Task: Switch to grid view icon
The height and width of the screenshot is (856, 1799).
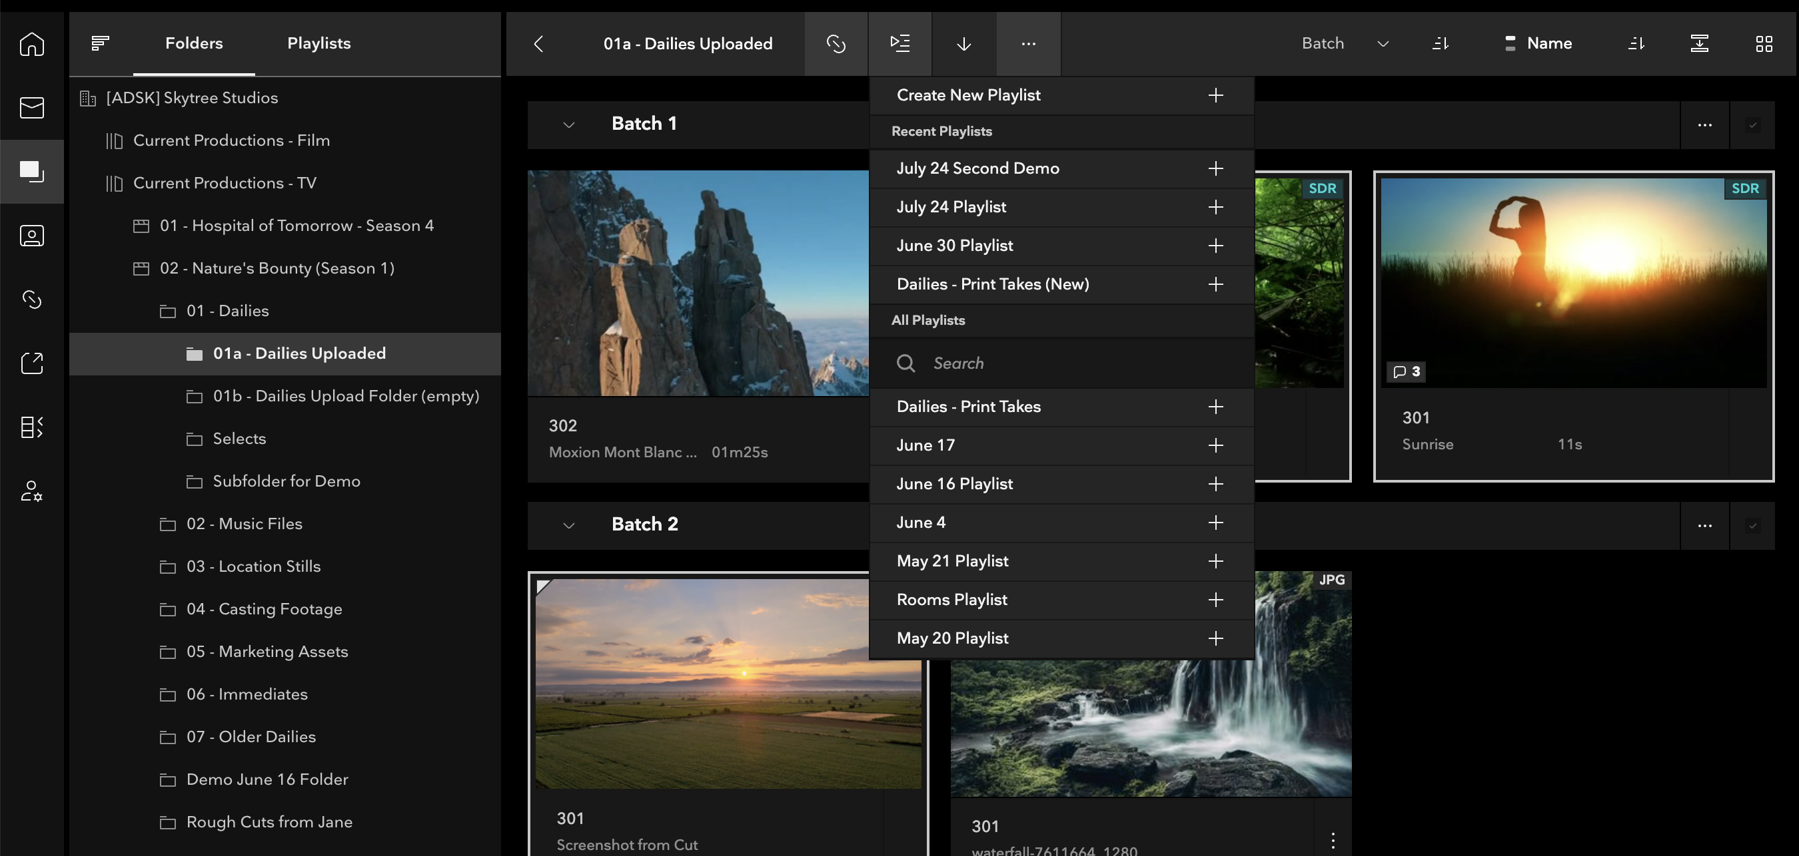Action: pyautogui.click(x=1764, y=43)
